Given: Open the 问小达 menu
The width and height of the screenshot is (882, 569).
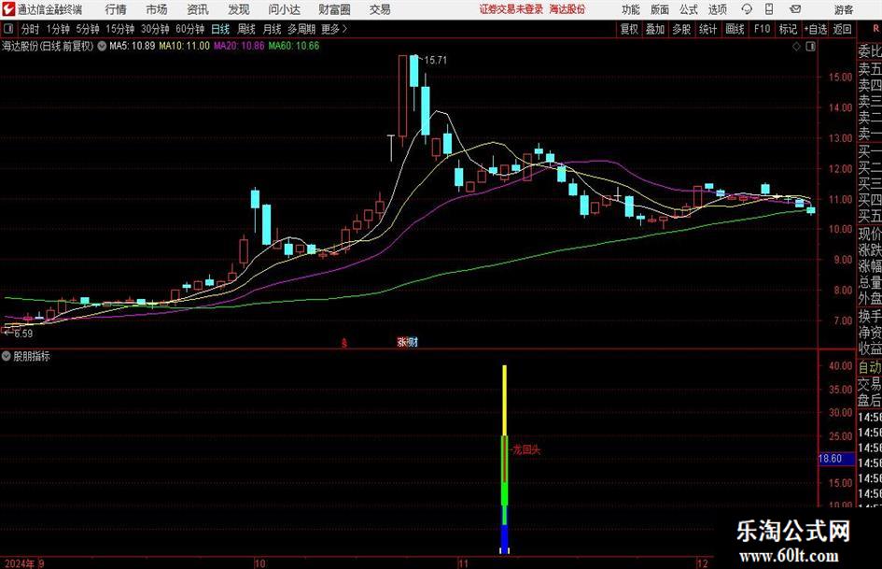Looking at the screenshot, I should click(284, 9).
